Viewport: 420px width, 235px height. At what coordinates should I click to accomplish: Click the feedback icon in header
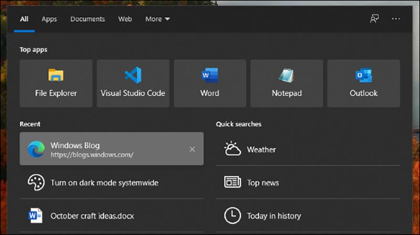tap(374, 19)
